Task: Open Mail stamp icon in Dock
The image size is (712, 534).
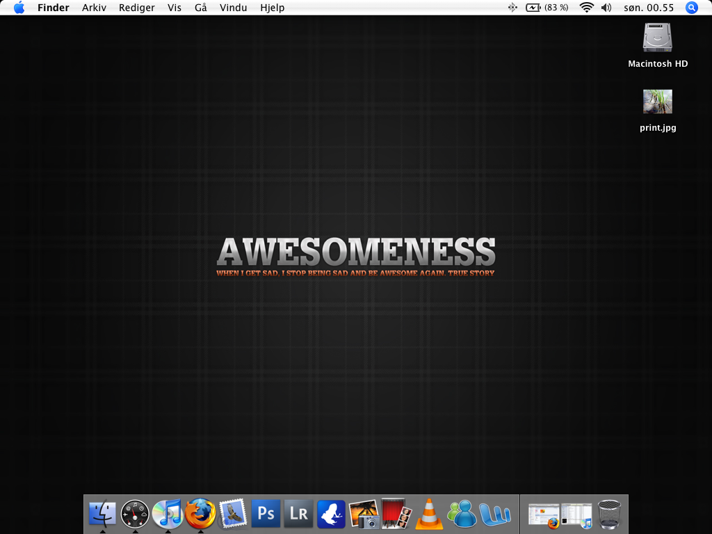Action: tap(233, 514)
